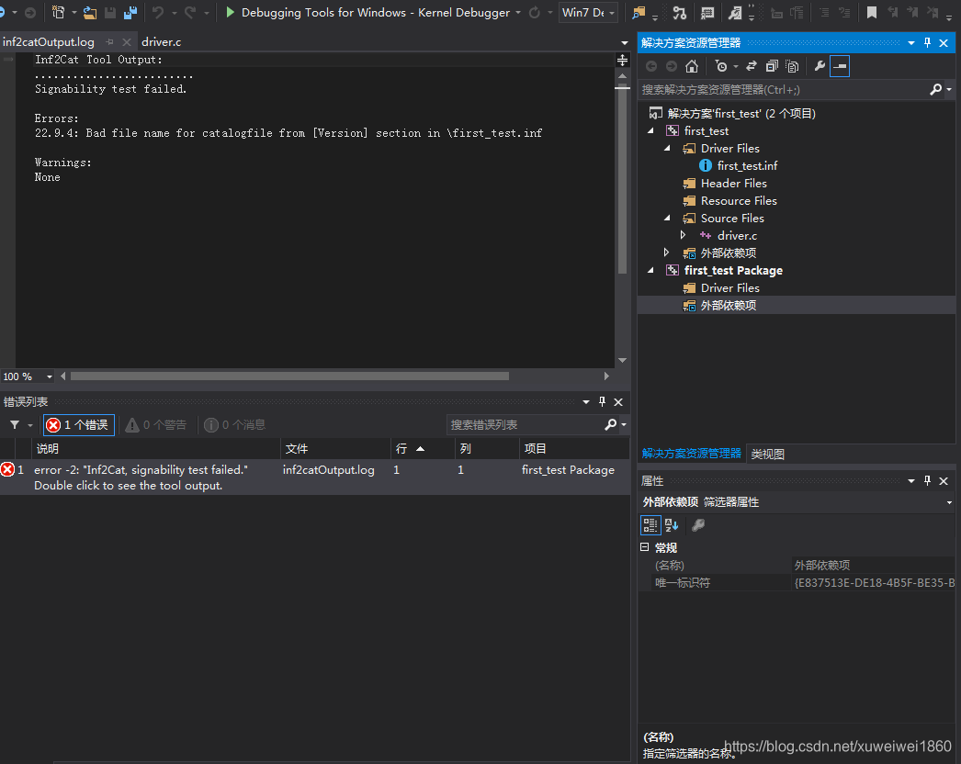Click the New Project toolbar icon
The height and width of the screenshot is (764, 961).
coord(58,12)
